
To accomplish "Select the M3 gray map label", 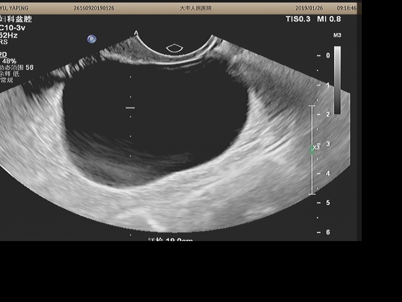I will point(337,35).
